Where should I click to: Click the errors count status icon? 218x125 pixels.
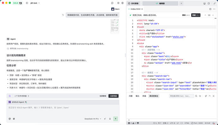click(x=130, y=123)
